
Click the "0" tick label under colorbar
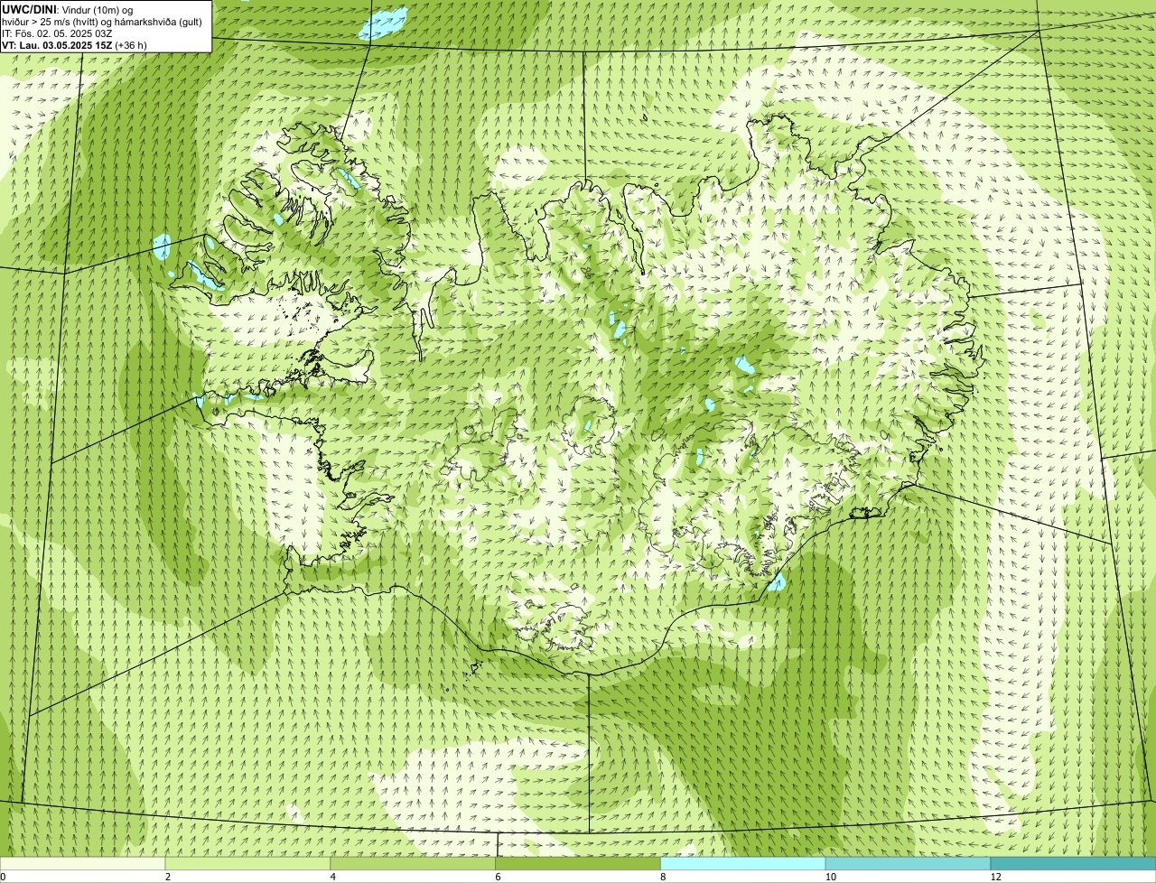coord(4,877)
